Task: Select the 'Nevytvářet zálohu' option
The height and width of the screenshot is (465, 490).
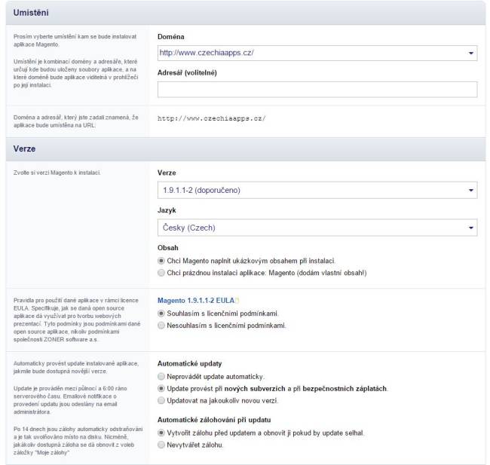Action: click(x=162, y=445)
